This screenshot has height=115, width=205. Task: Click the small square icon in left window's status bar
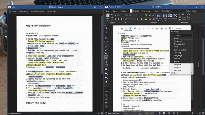point(38,113)
